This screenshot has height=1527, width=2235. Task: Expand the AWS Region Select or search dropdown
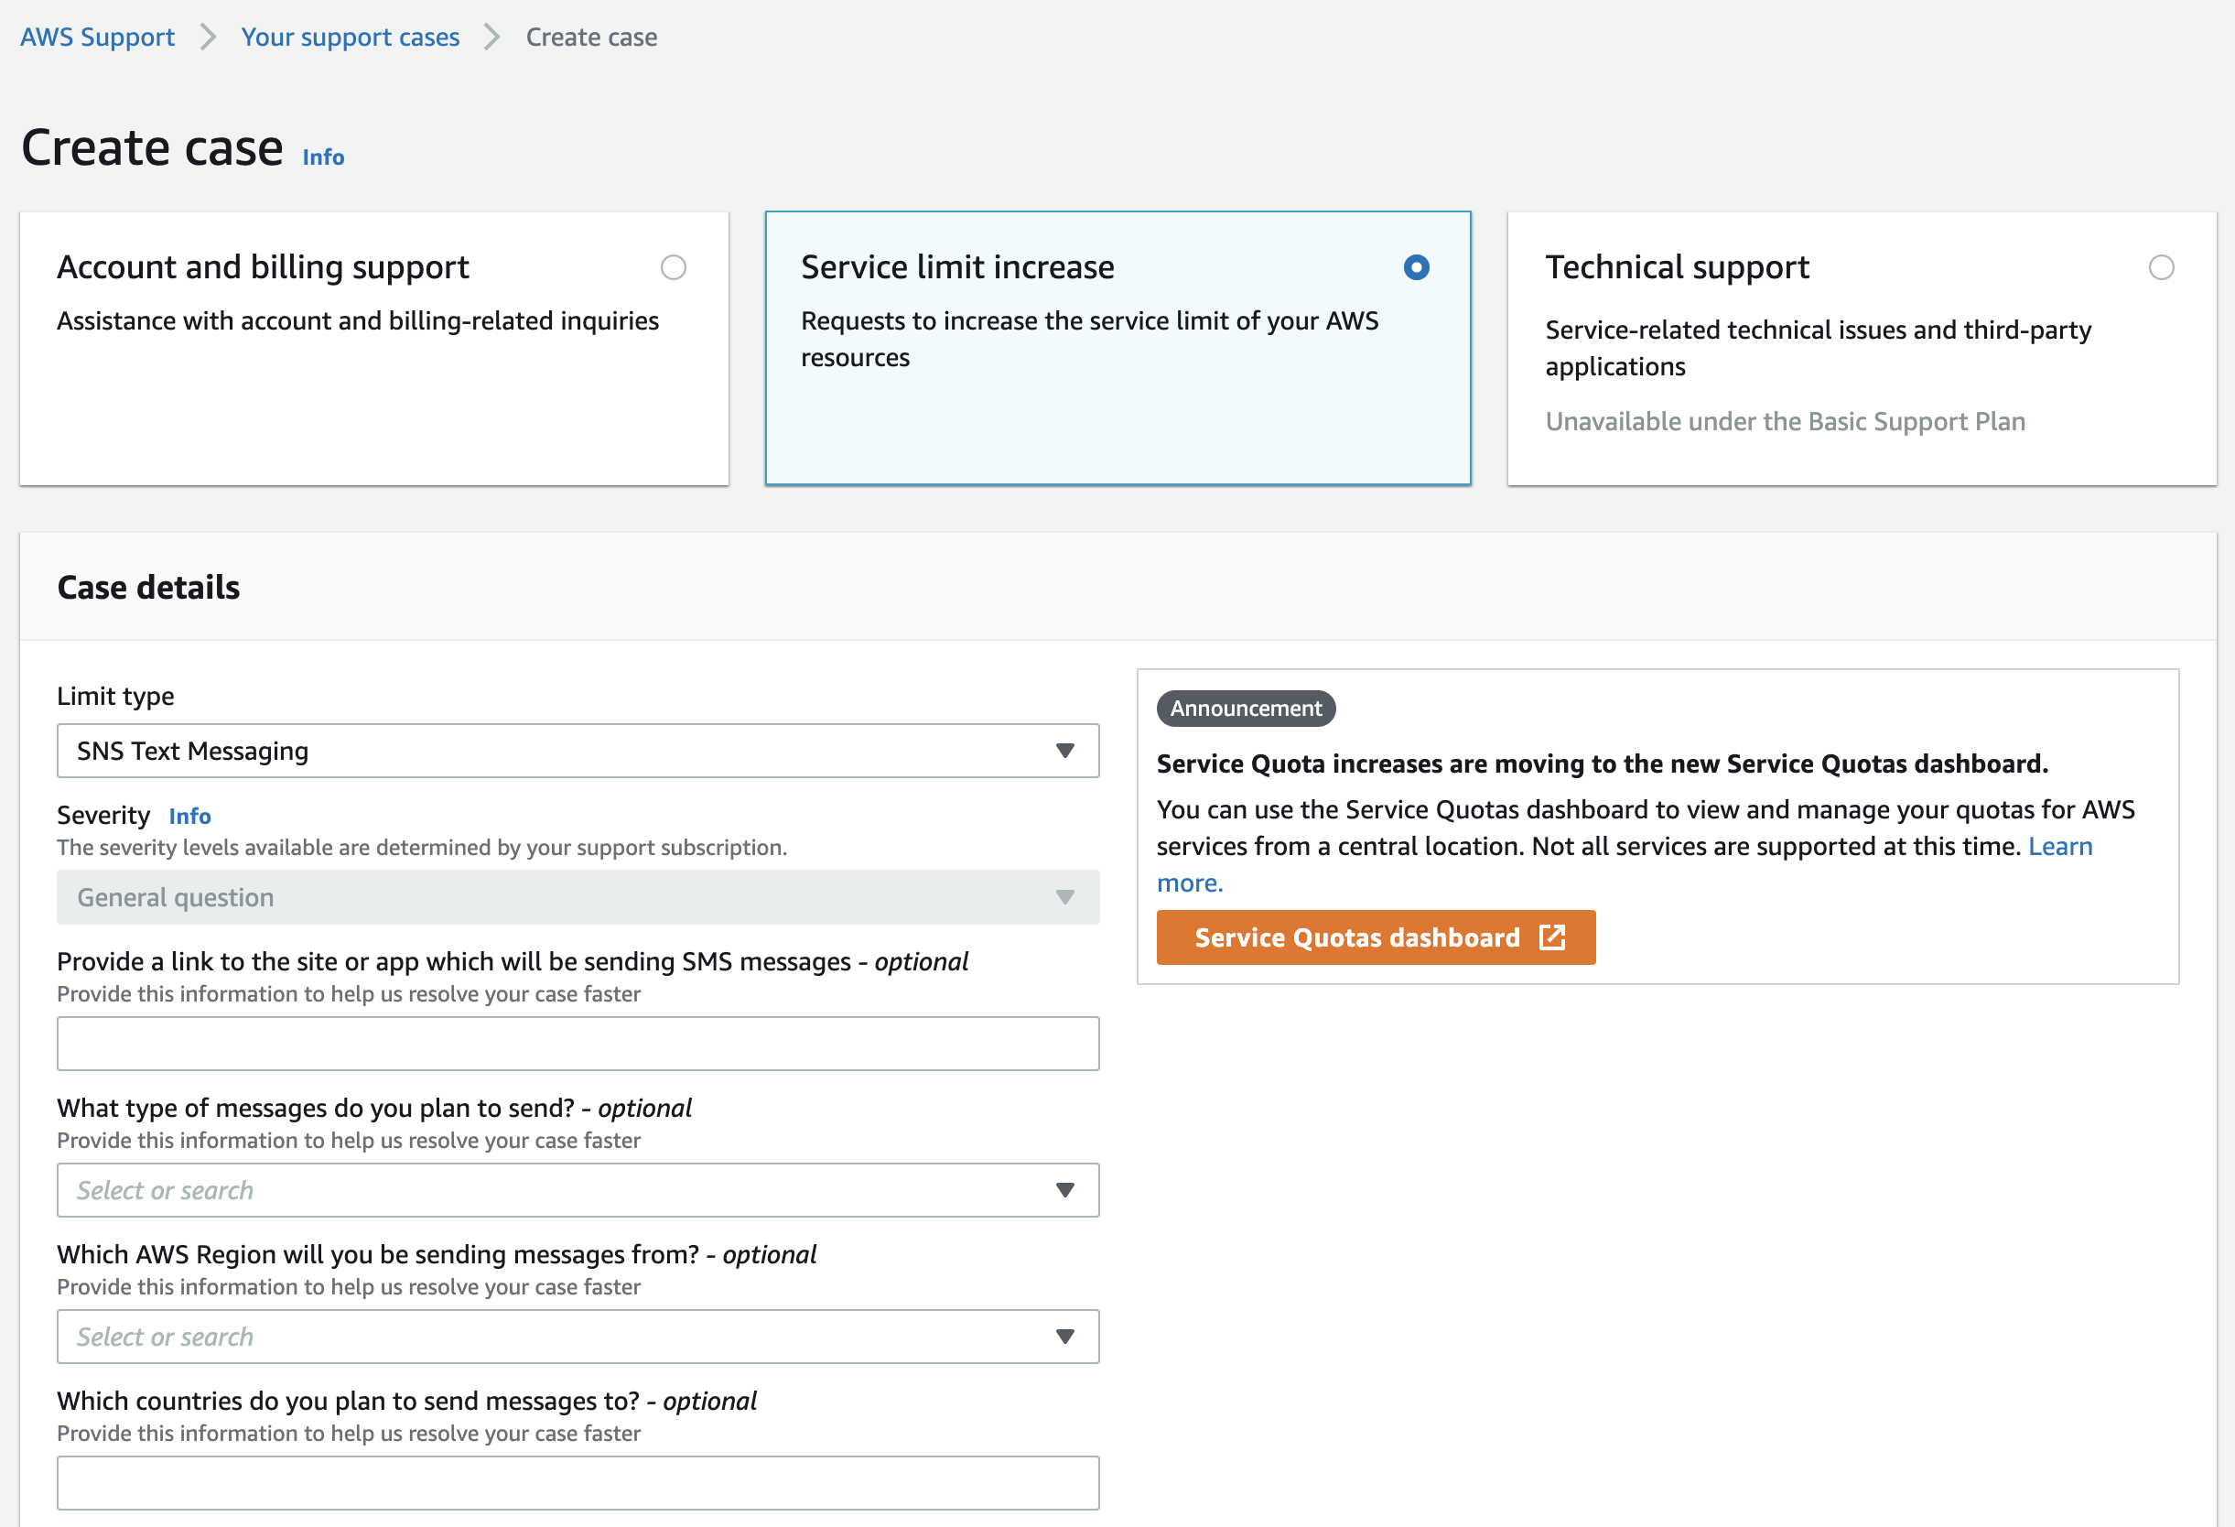pyautogui.click(x=577, y=1337)
